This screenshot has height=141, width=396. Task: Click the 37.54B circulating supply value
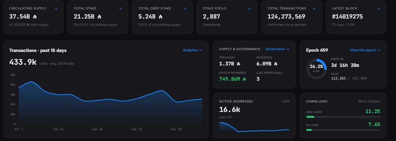pos(23,17)
